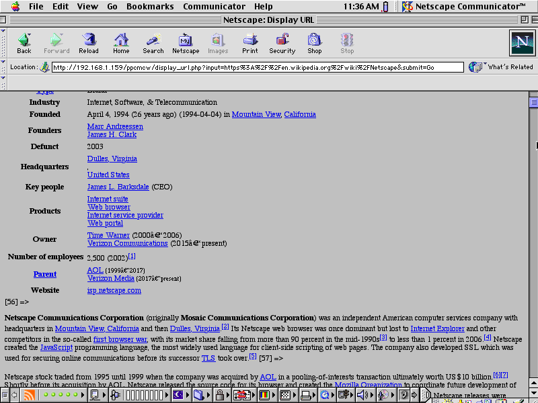Image resolution: width=538 pixels, height=403 pixels.
Task: Click the Control Strip end tab
Action: (426, 395)
